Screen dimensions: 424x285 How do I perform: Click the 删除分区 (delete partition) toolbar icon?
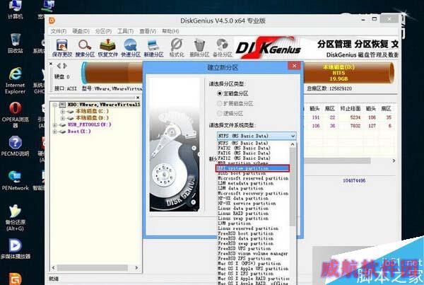(199, 47)
